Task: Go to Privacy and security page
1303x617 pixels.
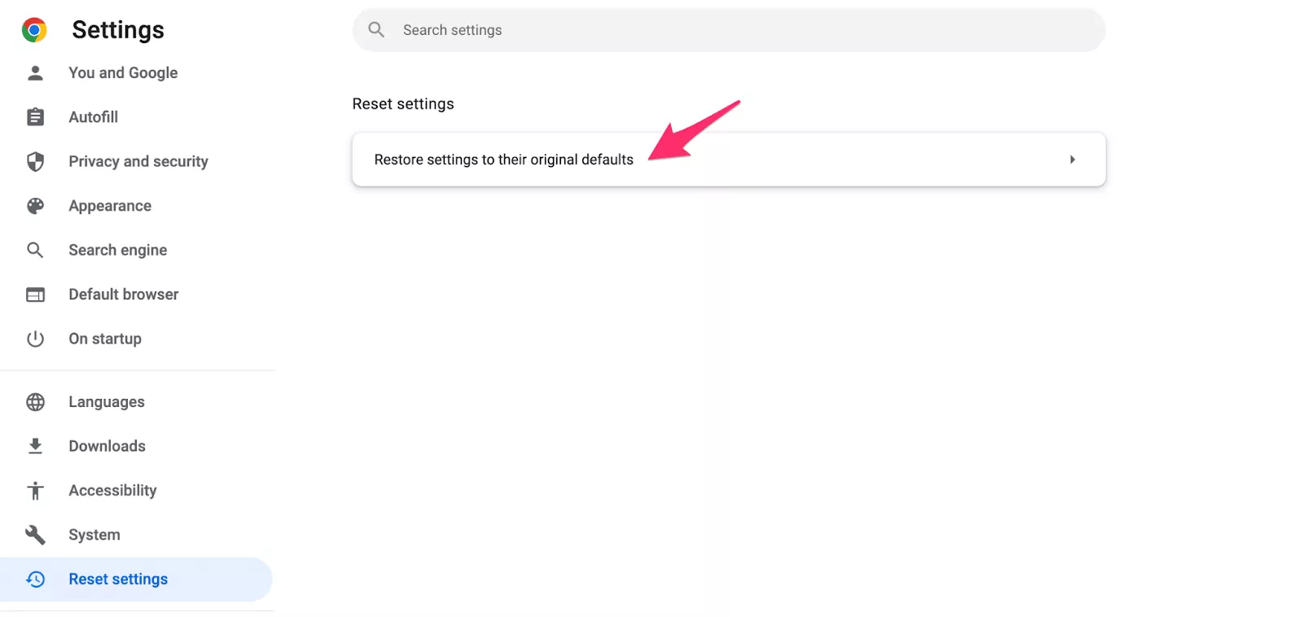Action: click(137, 162)
